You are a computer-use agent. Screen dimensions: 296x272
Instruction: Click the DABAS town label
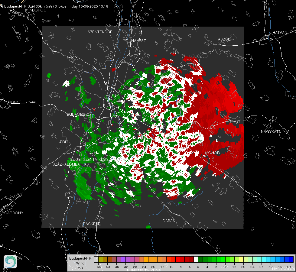[x=169, y=221]
